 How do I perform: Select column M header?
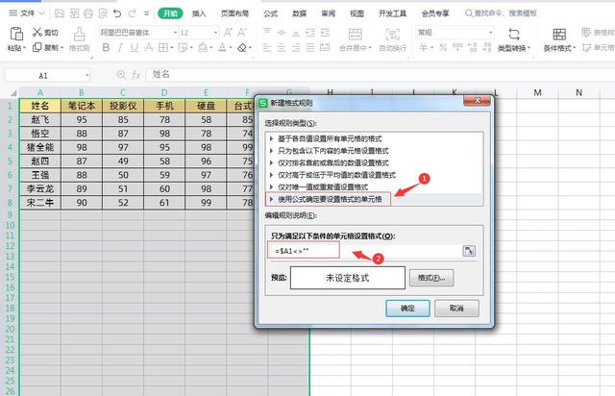tap(537, 92)
